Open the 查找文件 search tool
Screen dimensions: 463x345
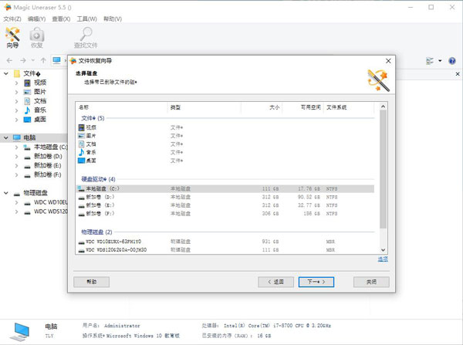86,38
